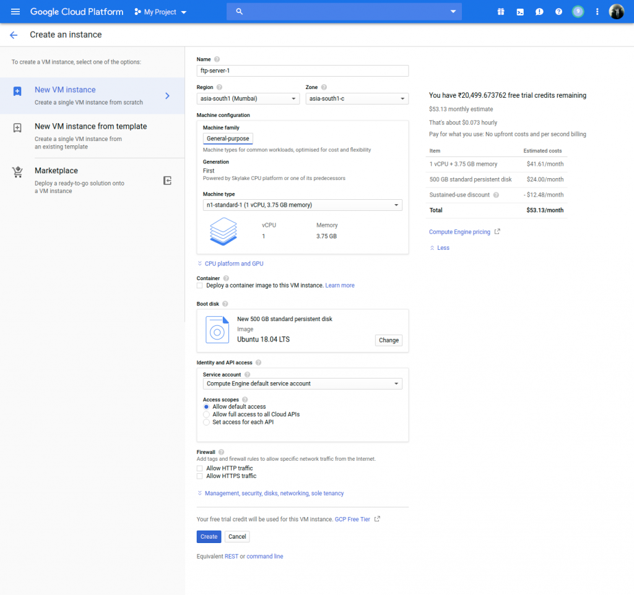The width and height of the screenshot is (634, 595).
Task: Open the GCP Free Tier link
Action: coord(352,520)
